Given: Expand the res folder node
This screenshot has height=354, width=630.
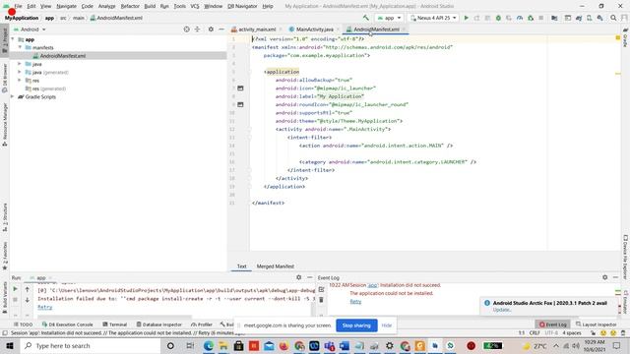Looking at the screenshot, I should coord(20,81).
